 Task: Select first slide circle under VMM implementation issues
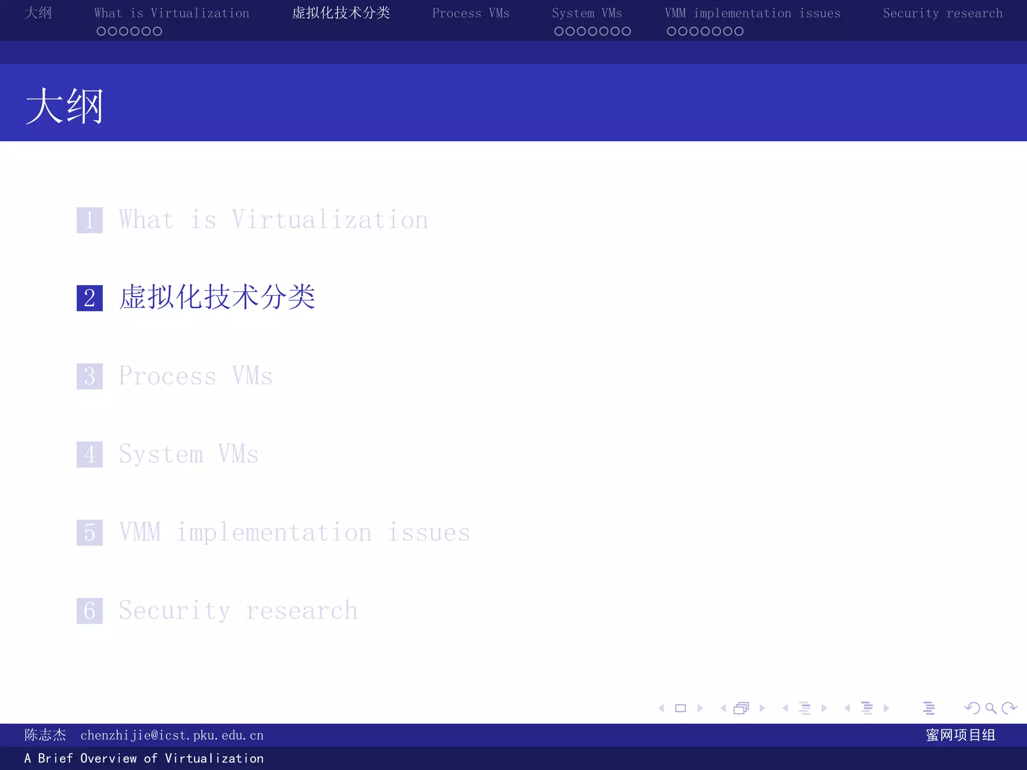(x=671, y=31)
